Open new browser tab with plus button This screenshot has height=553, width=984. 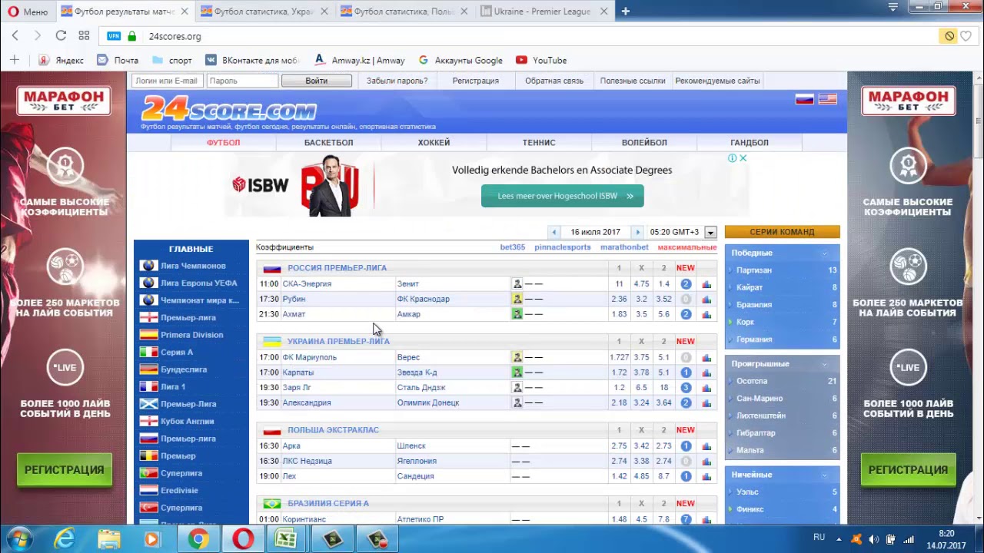625,12
